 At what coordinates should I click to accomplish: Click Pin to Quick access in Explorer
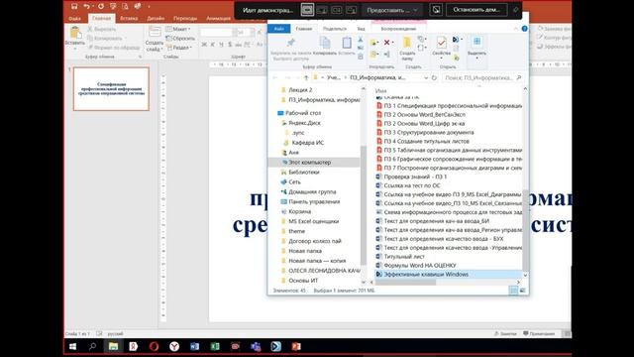(290, 43)
